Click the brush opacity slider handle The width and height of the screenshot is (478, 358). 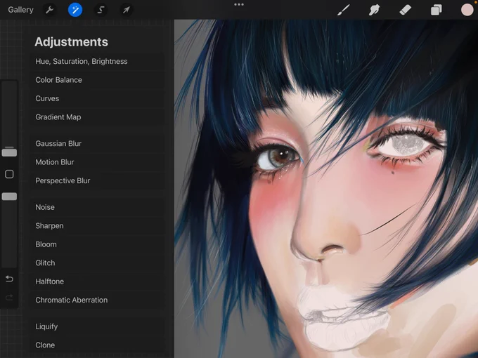(9, 197)
